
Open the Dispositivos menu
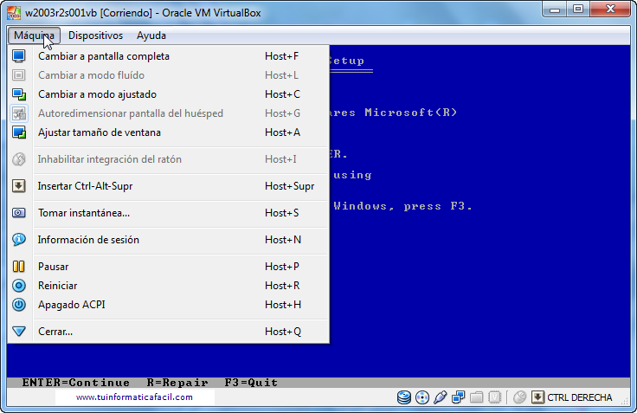coord(95,35)
